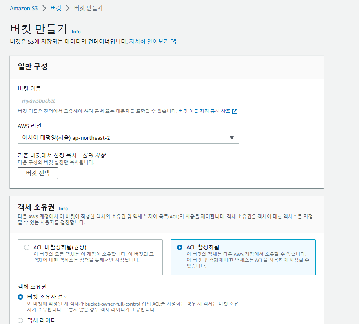The width and height of the screenshot is (359, 324).
Task: Focus the 버킷 이름 input field
Action: (x=128, y=101)
